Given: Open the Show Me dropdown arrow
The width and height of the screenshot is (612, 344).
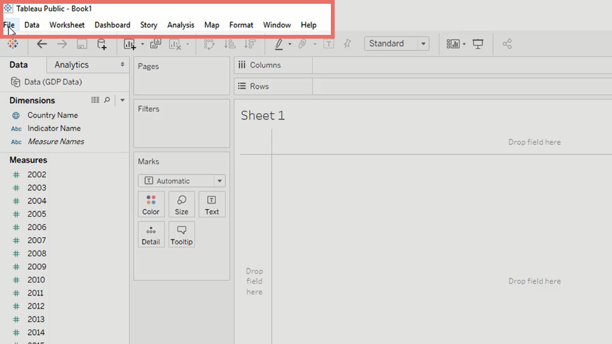Looking at the screenshot, I should click(464, 44).
